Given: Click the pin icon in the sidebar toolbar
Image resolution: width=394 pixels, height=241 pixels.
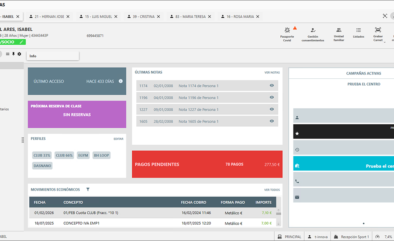Looking at the screenshot, I should tap(13, 54).
